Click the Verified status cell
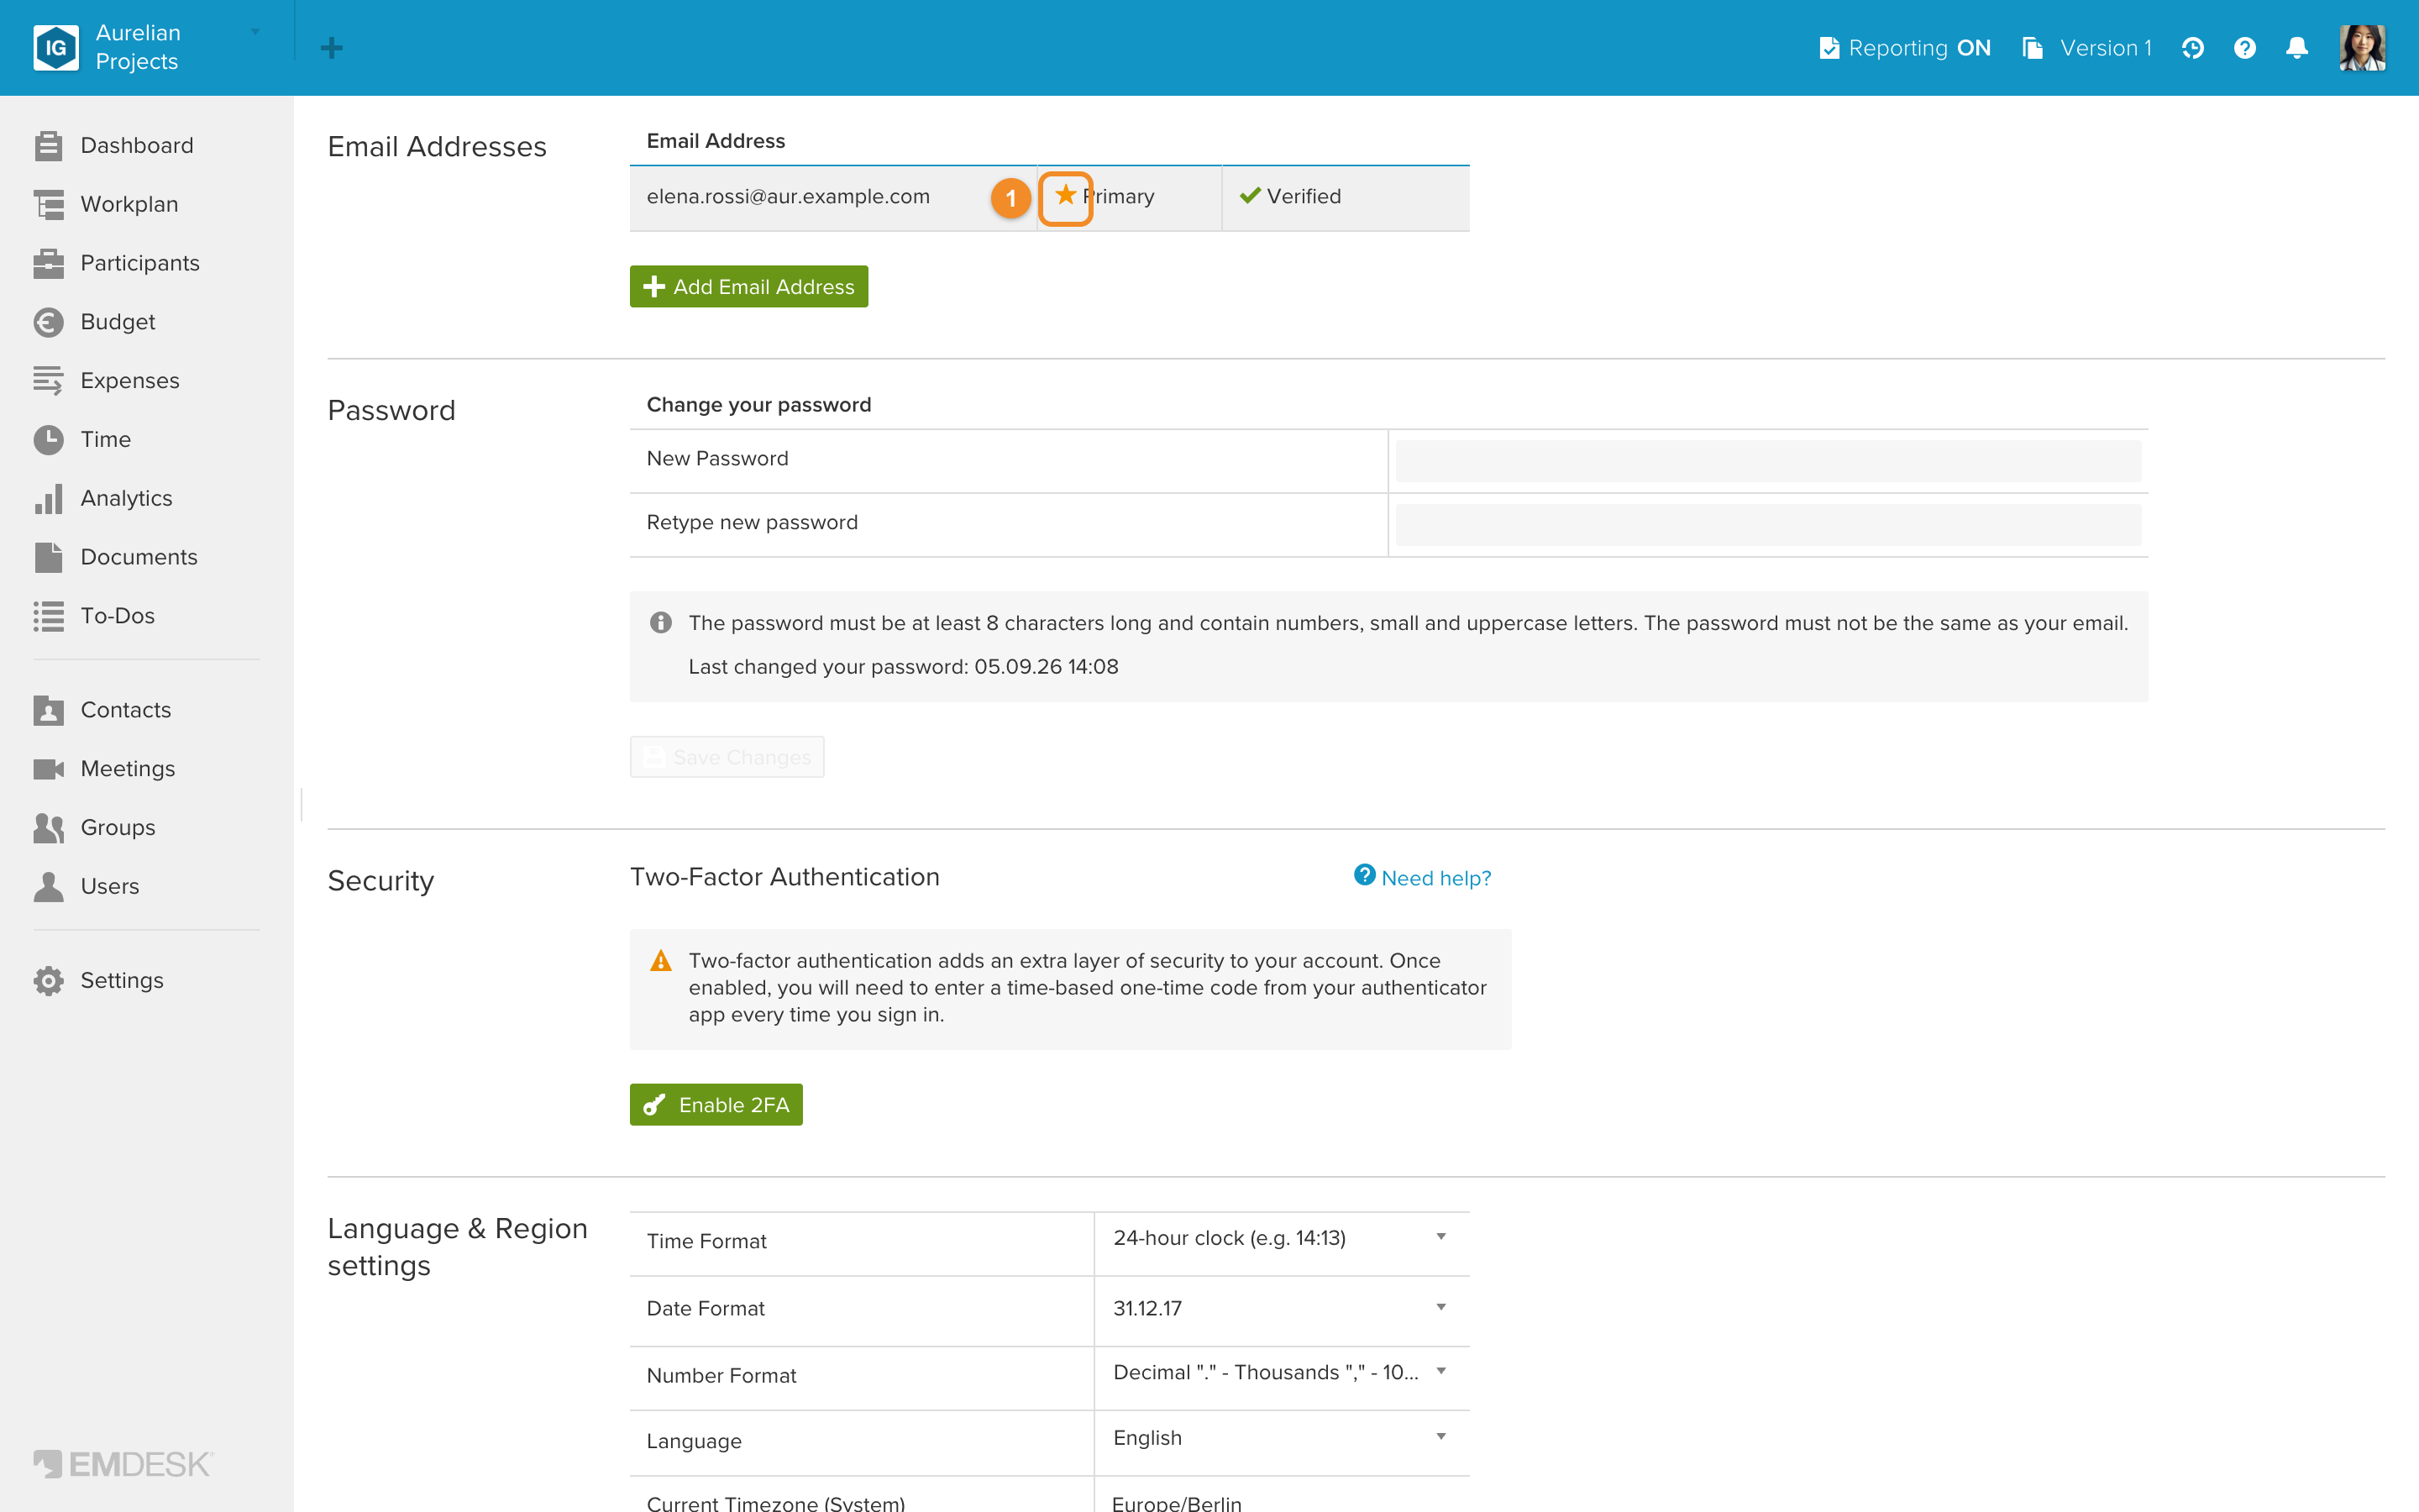This screenshot has height=1512, width=2419. (x=1346, y=197)
